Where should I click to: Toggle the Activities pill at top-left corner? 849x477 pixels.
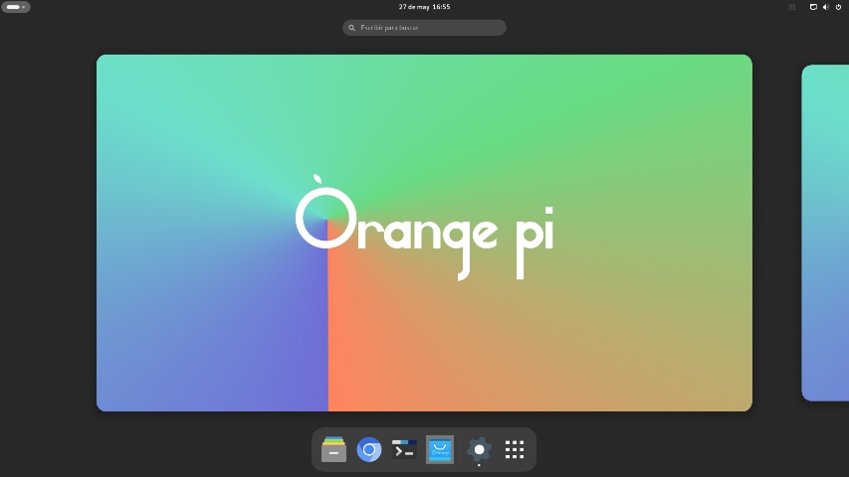pos(16,7)
